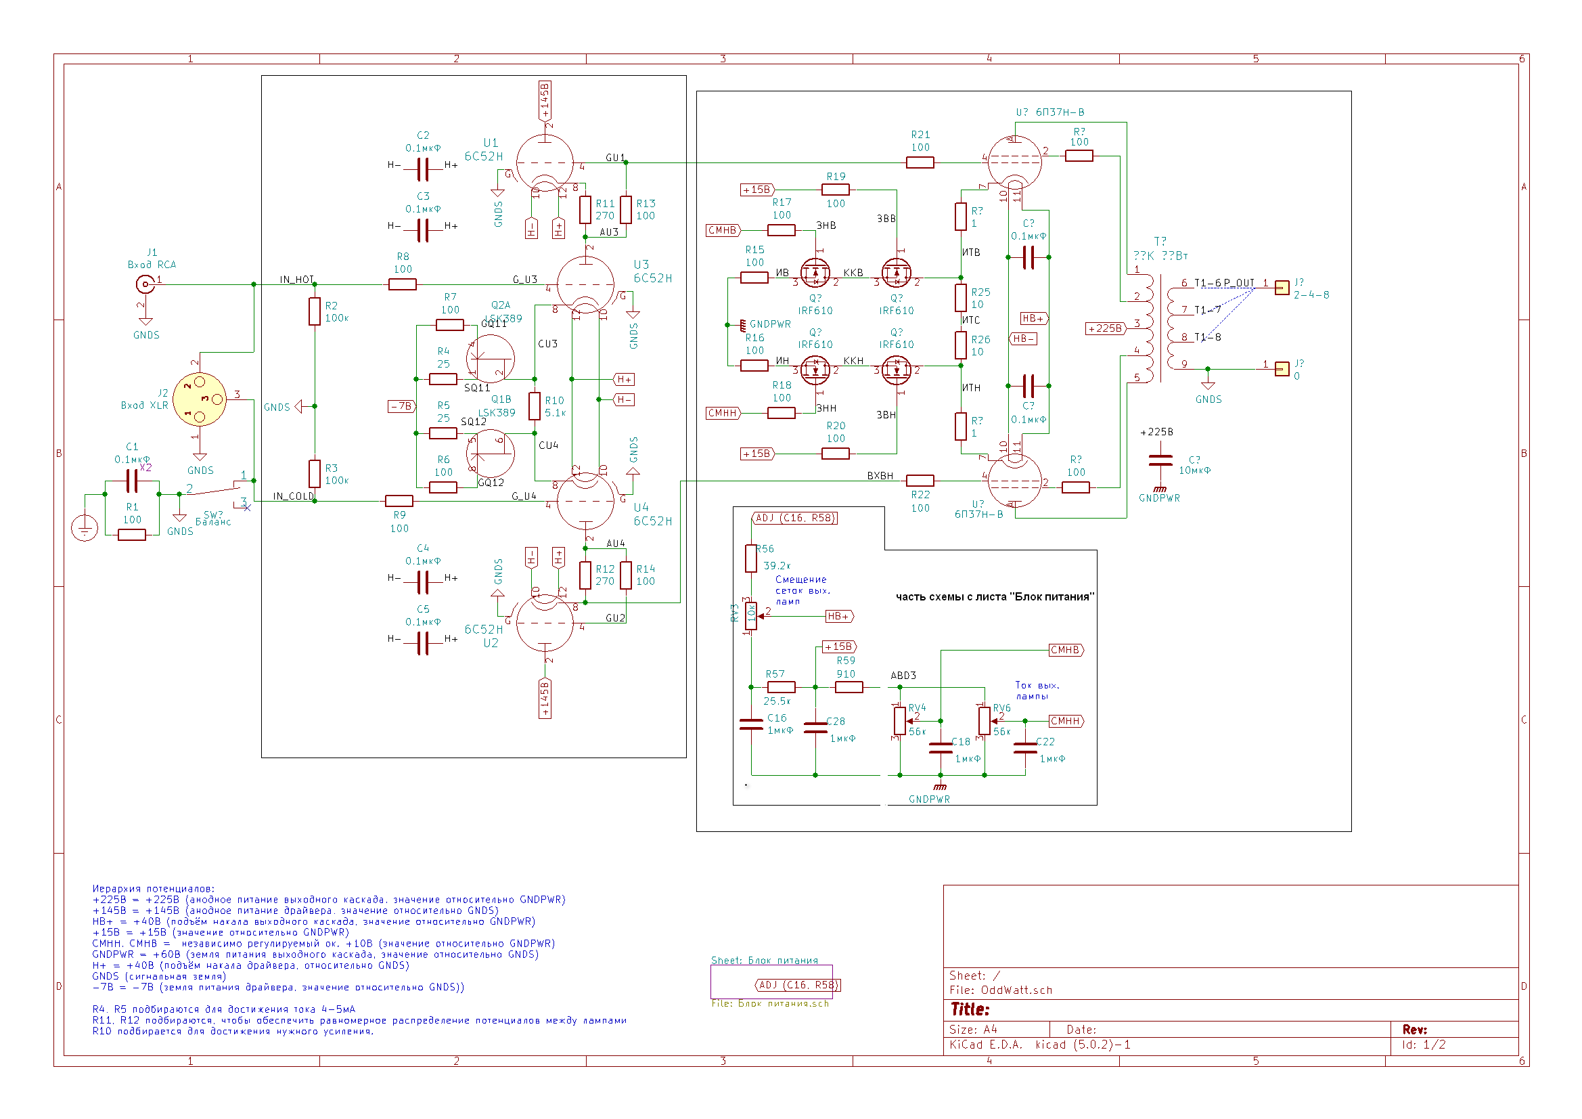1582x1119 pixels.
Task: Click the T? output transformer symbol
Action: 1160,328
